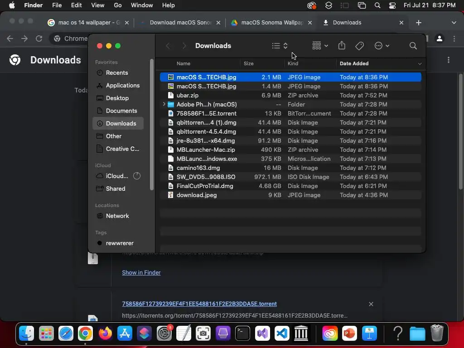Click Show in Finder link in Chrome
The width and height of the screenshot is (464, 348).
(x=141, y=272)
